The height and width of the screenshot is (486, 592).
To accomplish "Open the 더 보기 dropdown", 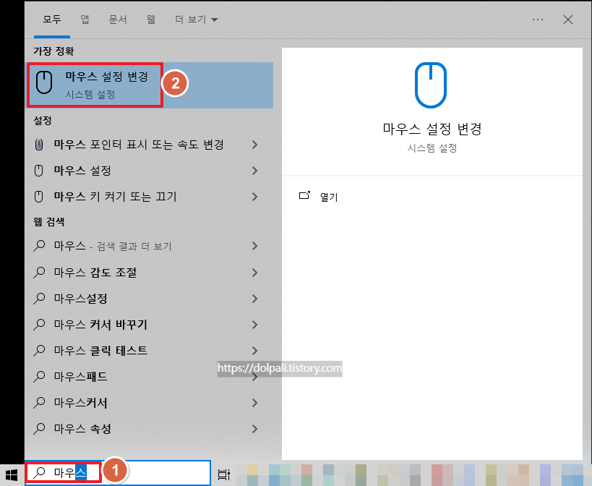I will pyautogui.click(x=189, y=20).
